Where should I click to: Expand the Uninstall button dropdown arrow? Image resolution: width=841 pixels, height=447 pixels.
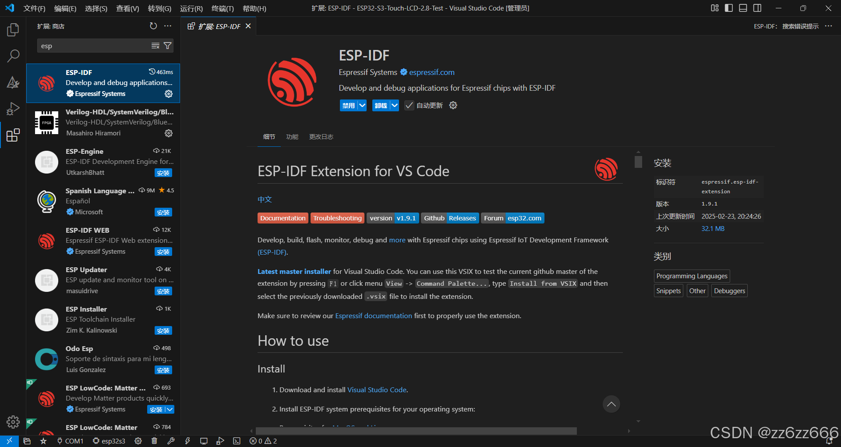395,105
